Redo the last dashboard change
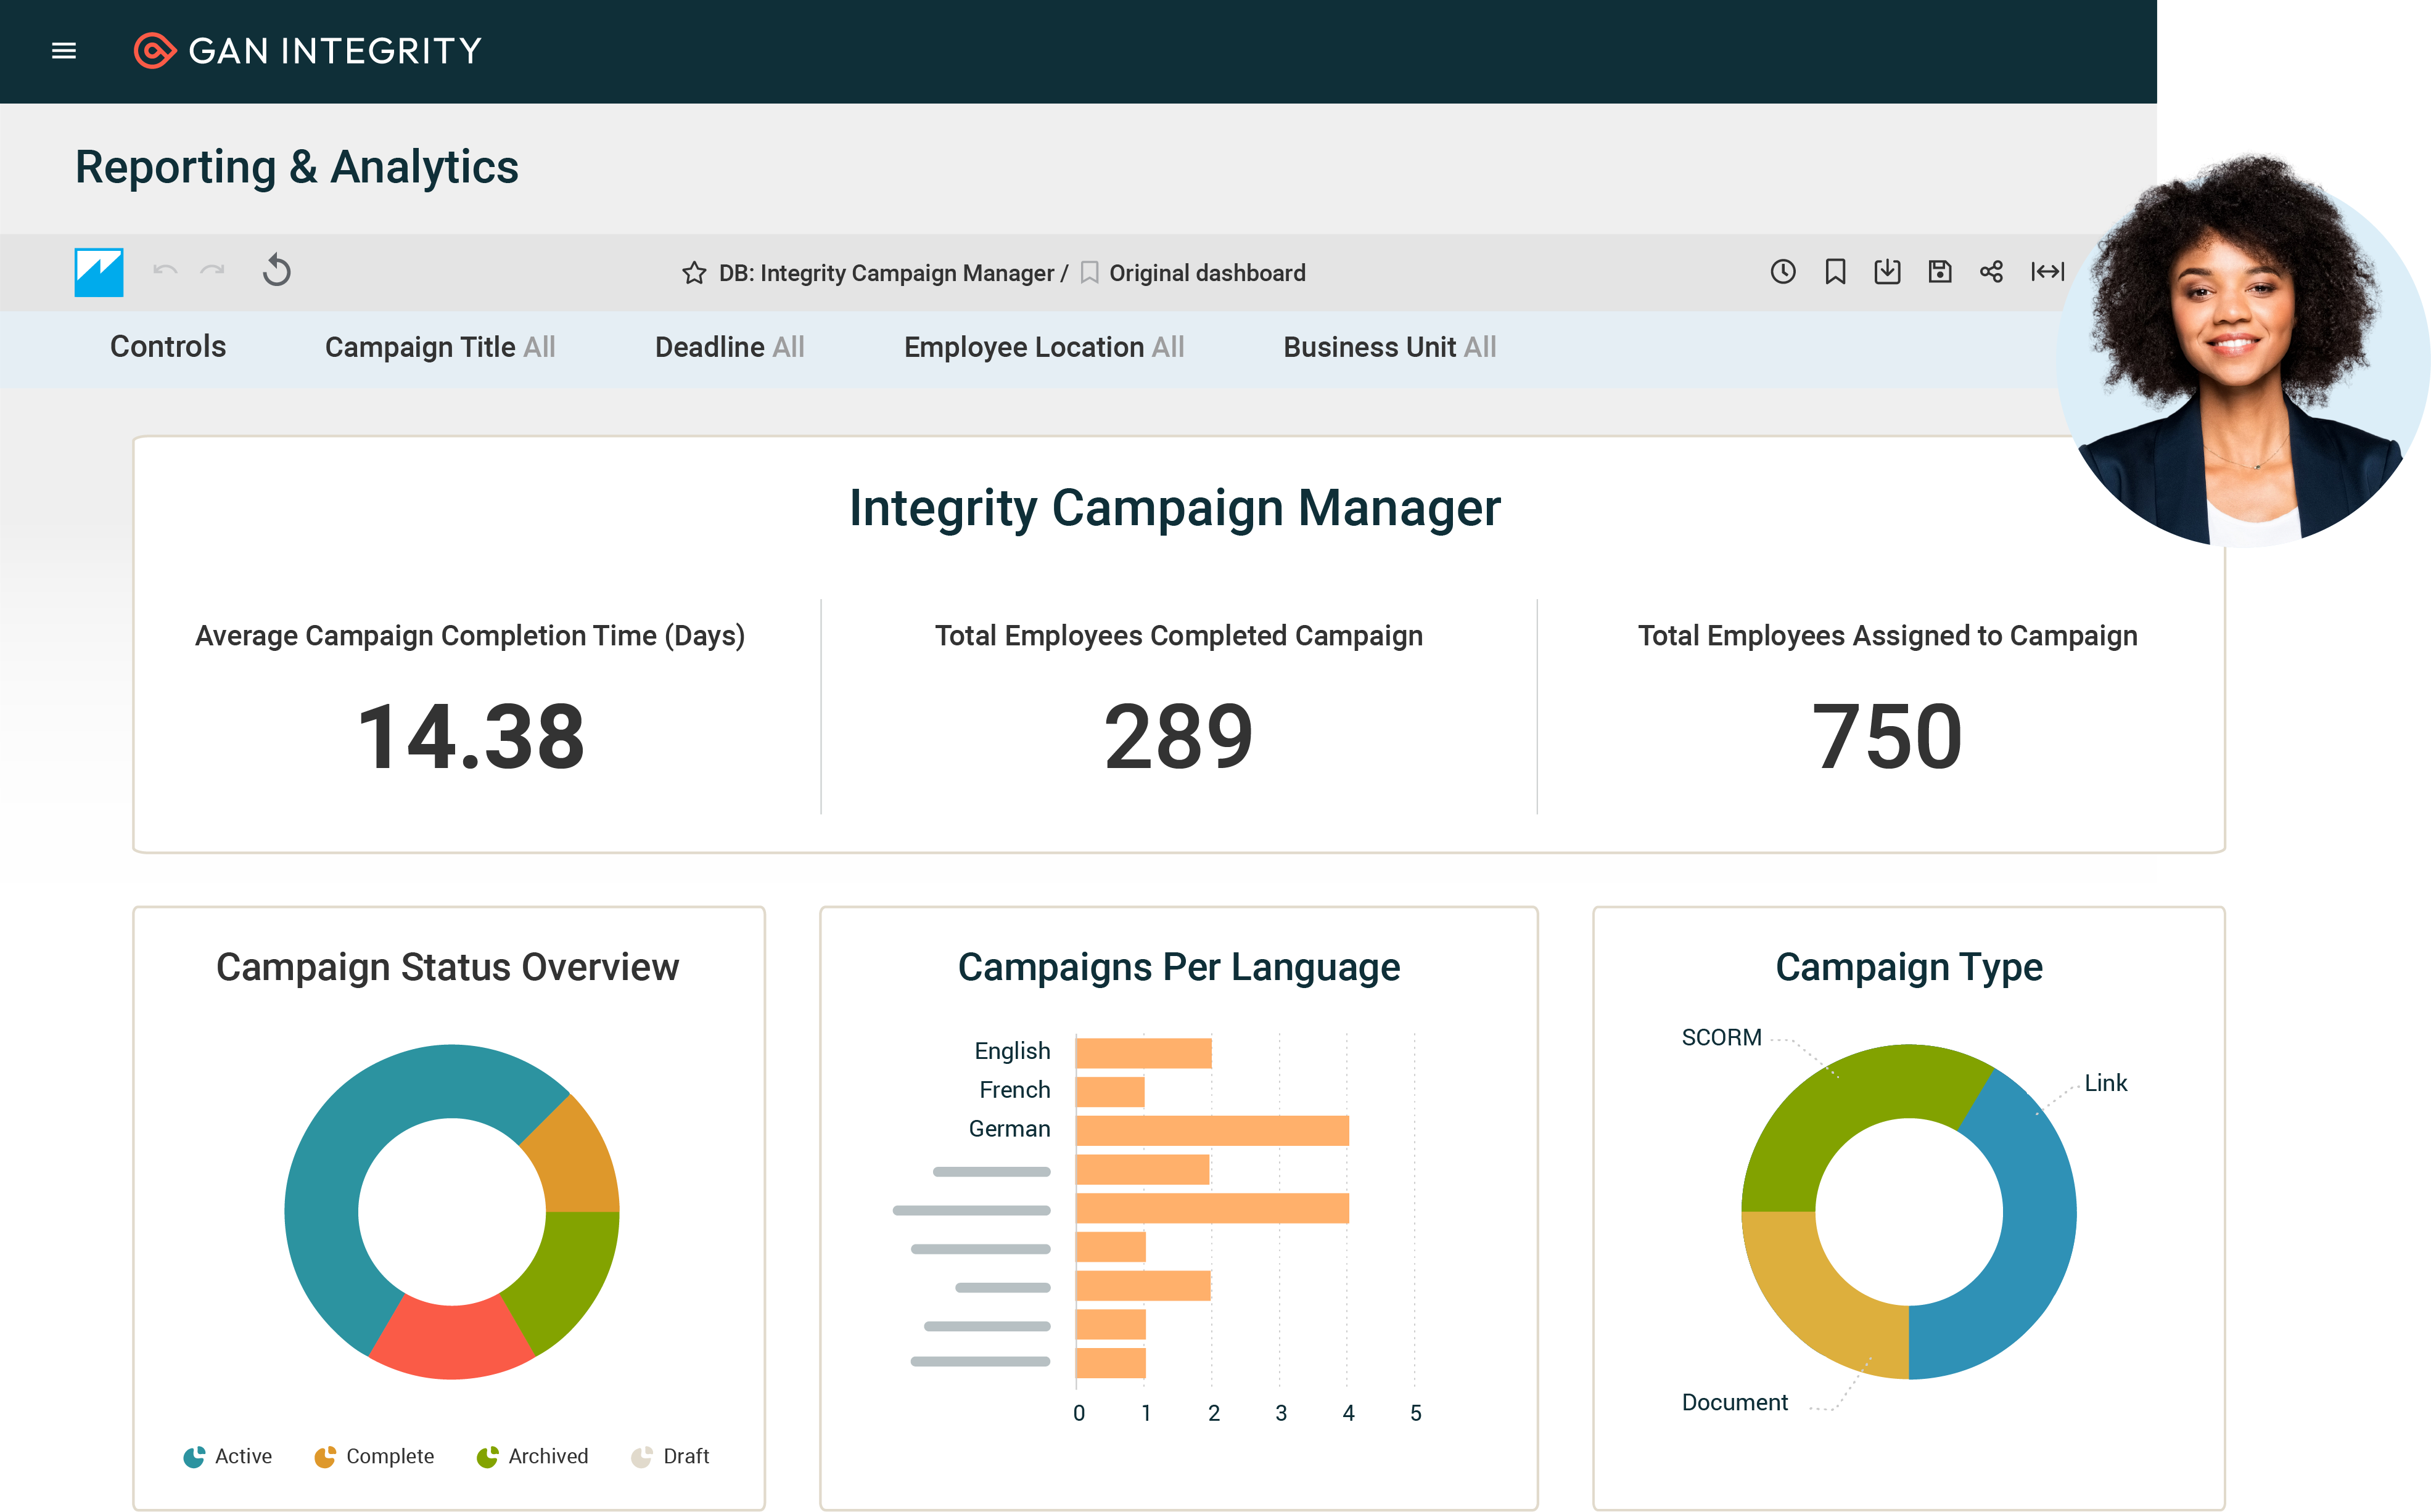 click(212, 271)
